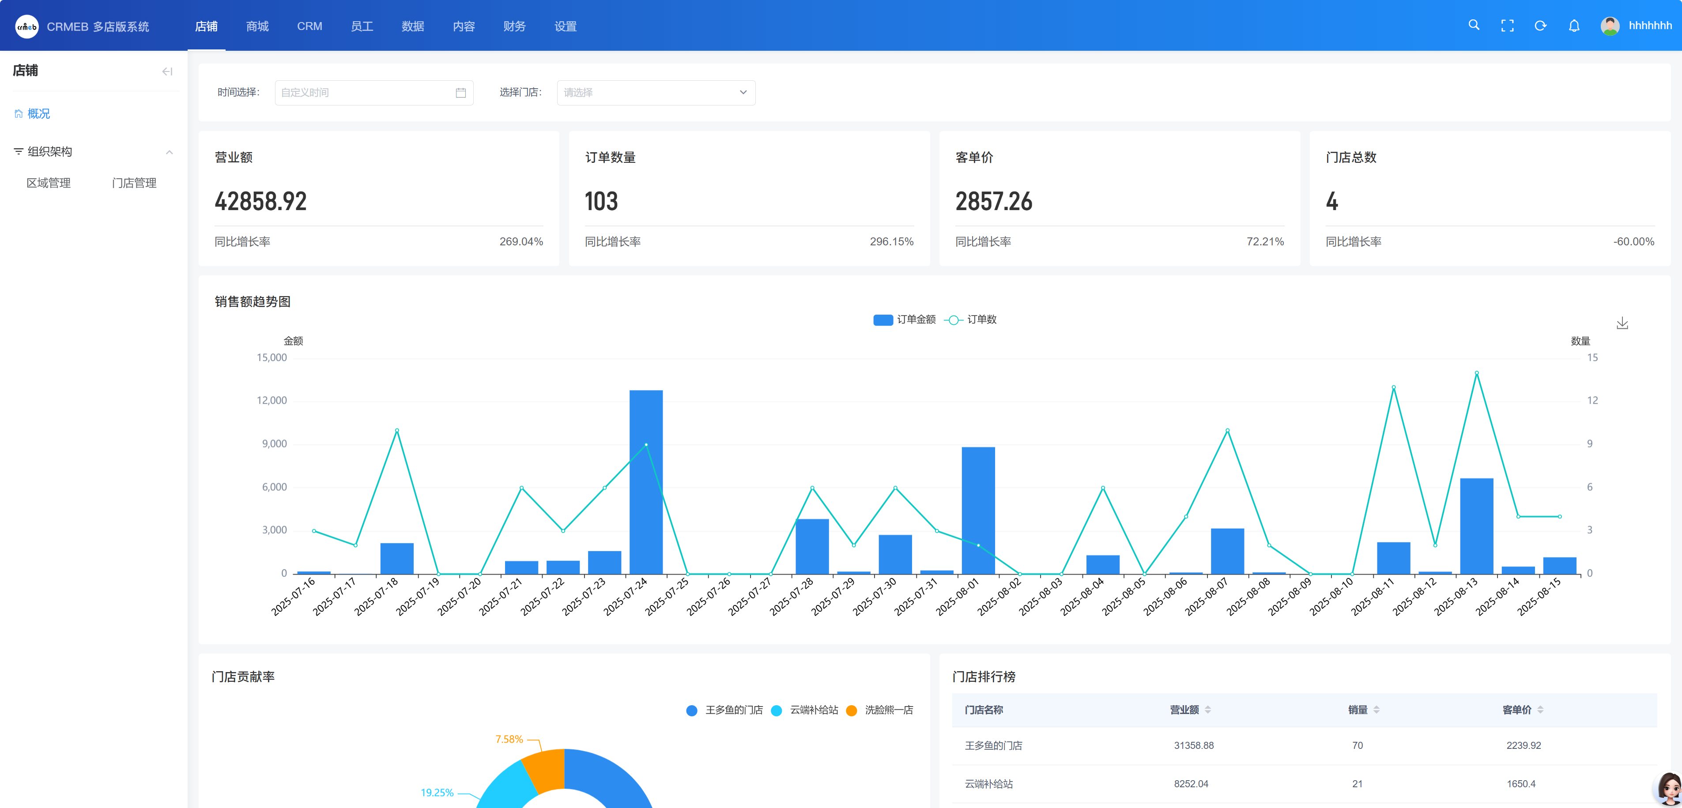Click the CRMEB logo
Screen dimensions: 1682x808
(x=27, y=27)
